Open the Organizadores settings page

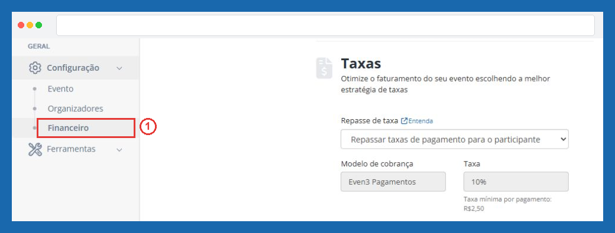coord(75,109)
